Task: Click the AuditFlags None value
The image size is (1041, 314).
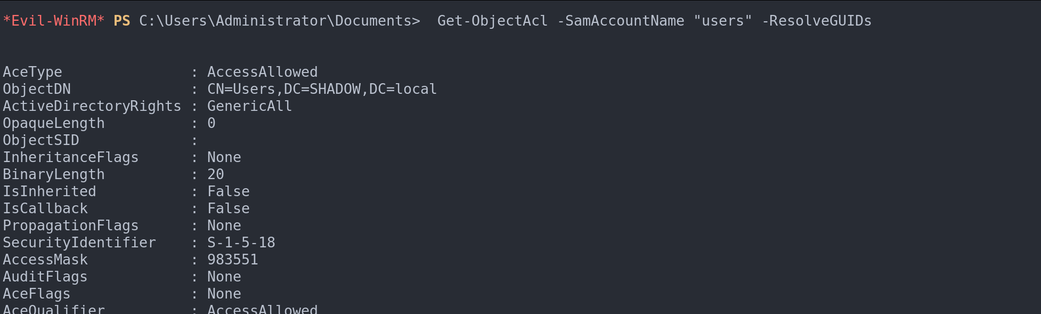Action: tap(224, 277)
